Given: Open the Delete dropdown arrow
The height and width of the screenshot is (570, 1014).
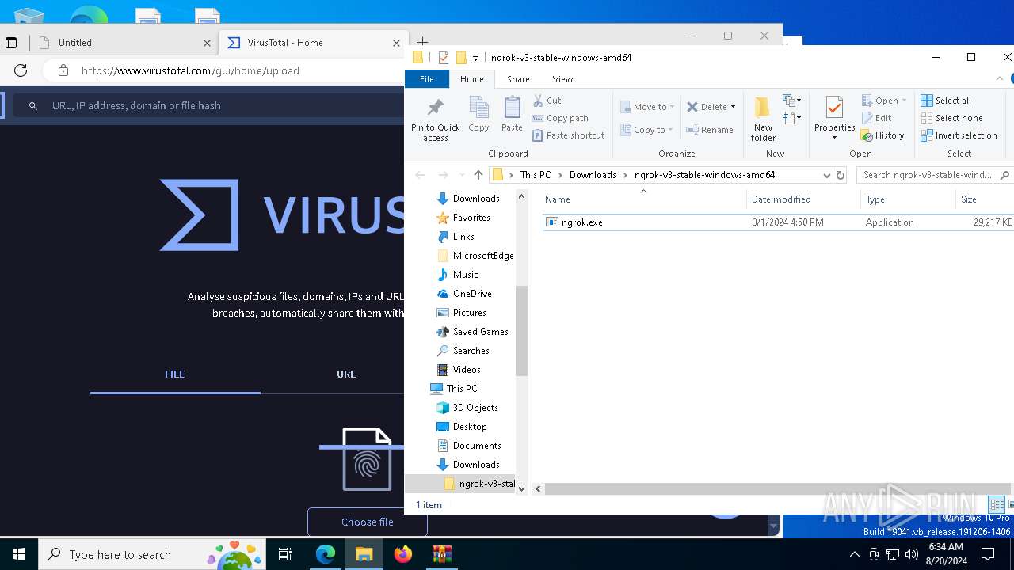Looking at the screenshot, I should pyautogui.click(x=733, y=107).
